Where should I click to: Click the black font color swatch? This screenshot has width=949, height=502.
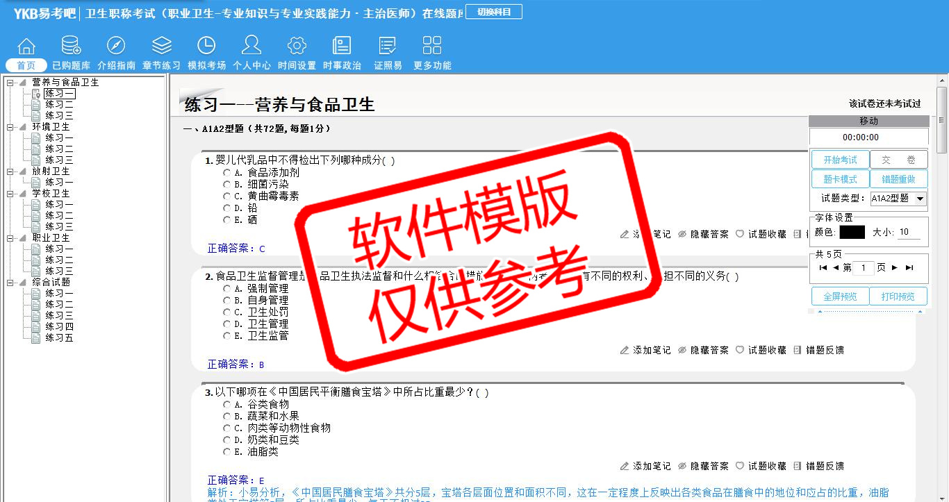coord(852,232)
